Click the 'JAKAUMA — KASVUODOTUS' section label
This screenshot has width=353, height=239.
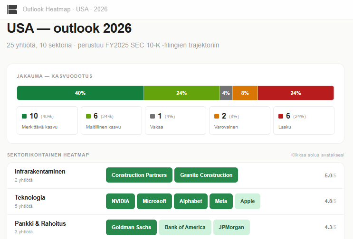55,76
